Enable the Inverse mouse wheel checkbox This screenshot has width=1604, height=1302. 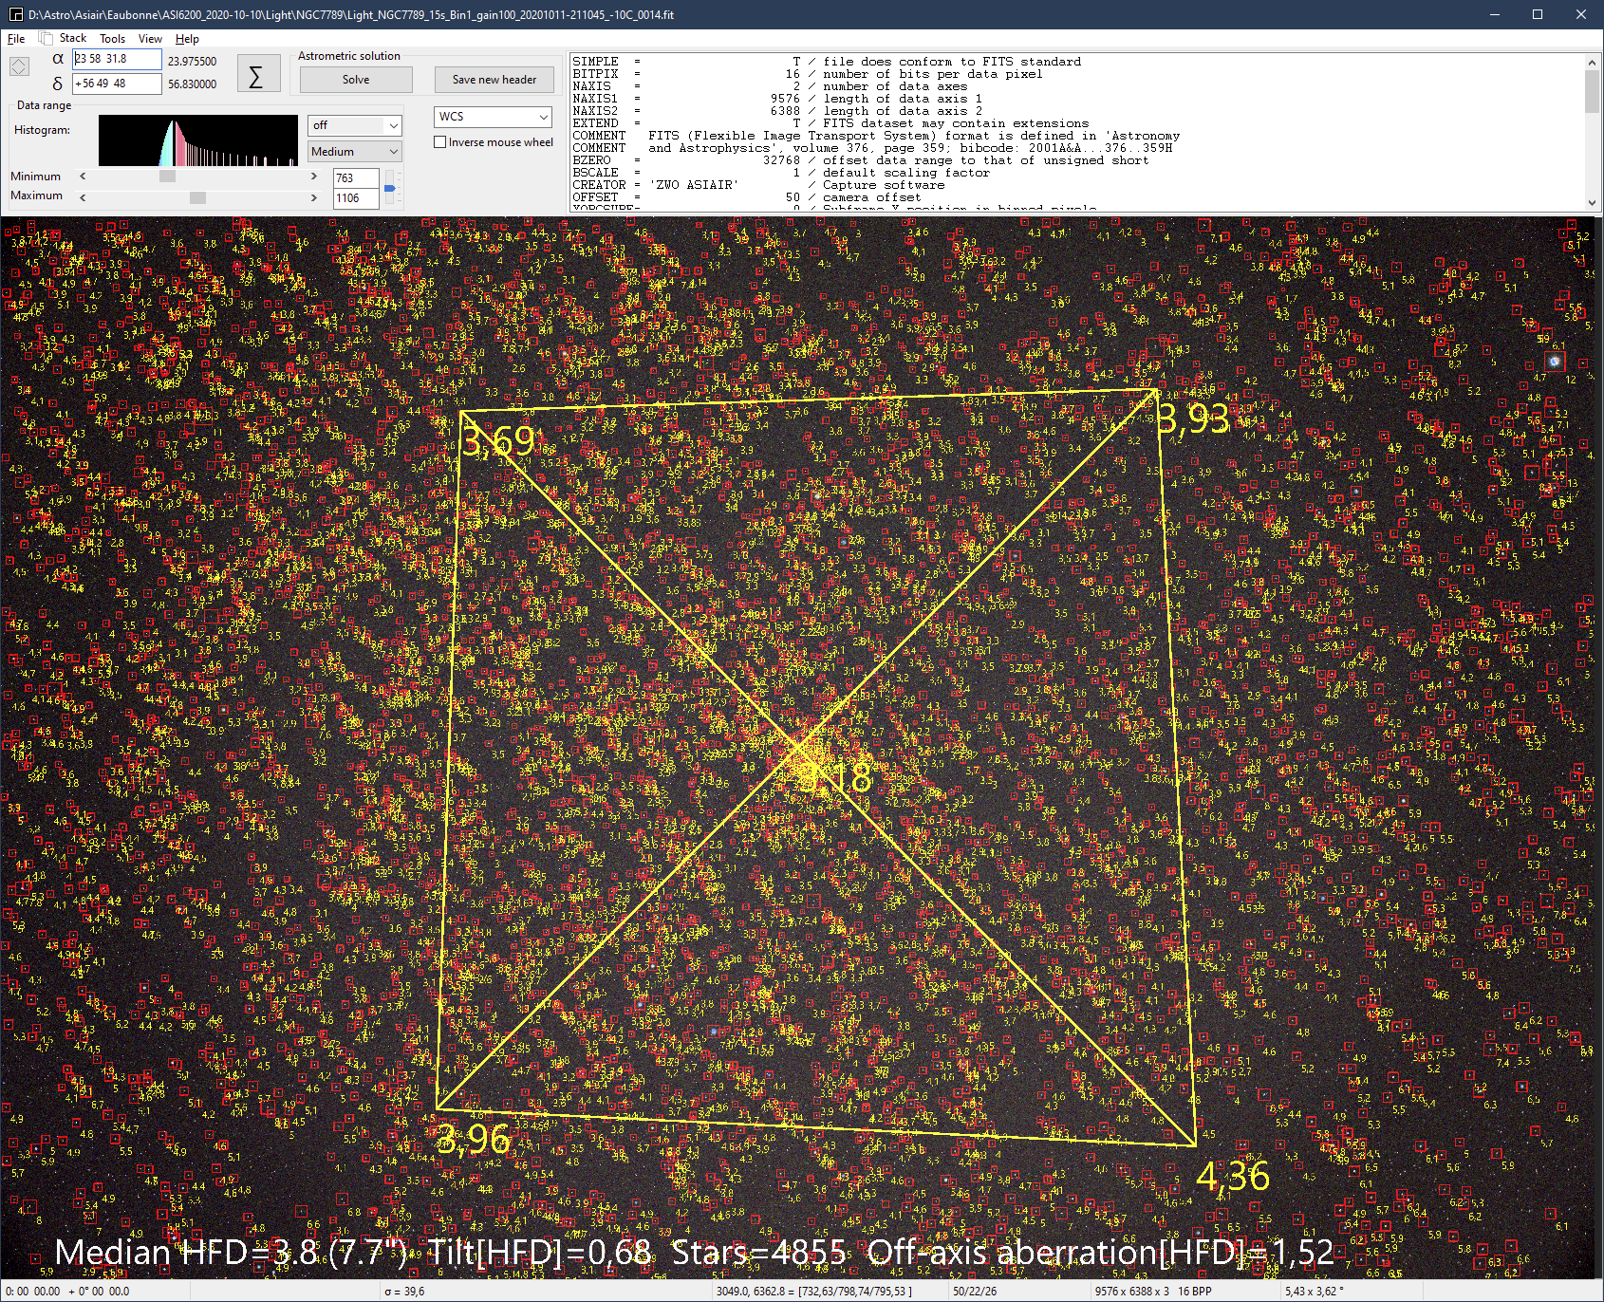point(440,142)
